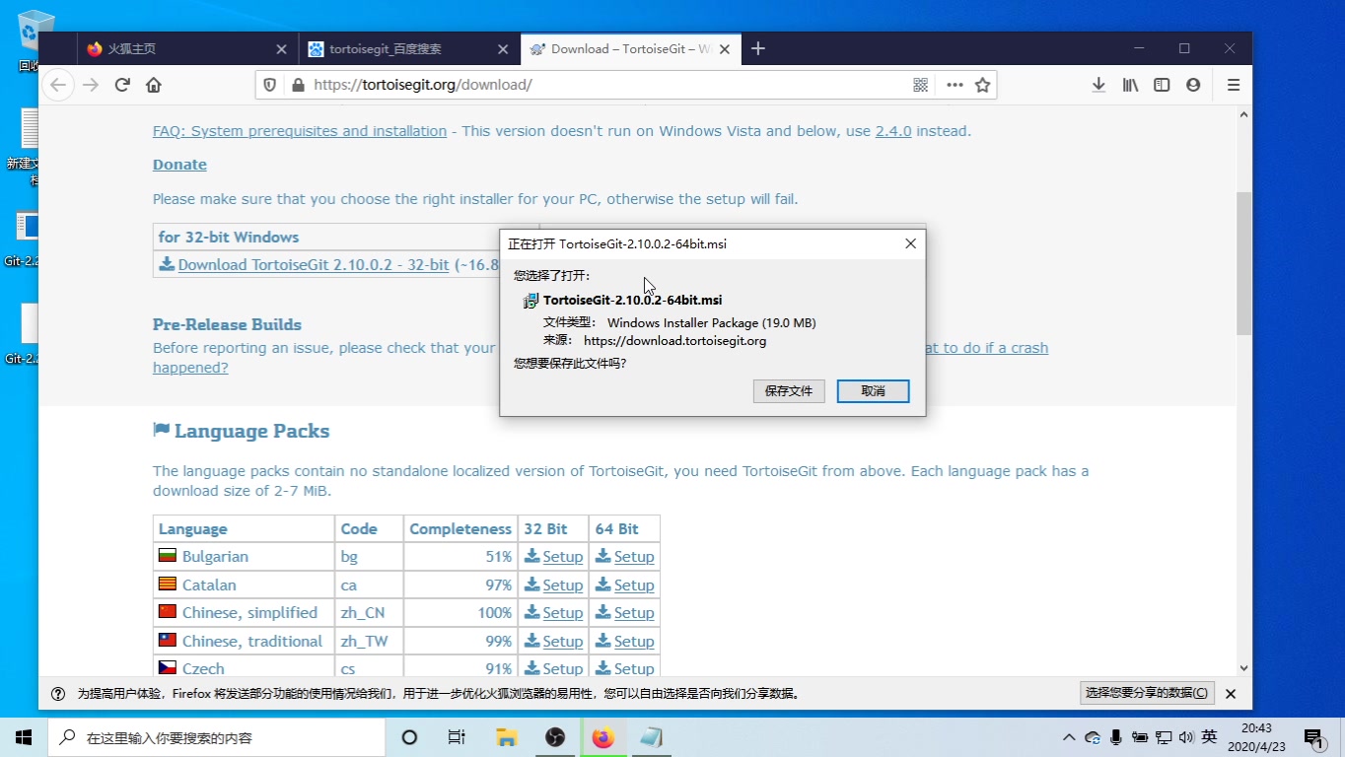Open the downloads panel arrow
The width and height of the screenshot is (1345, 757).
[x=1098, y=85]
